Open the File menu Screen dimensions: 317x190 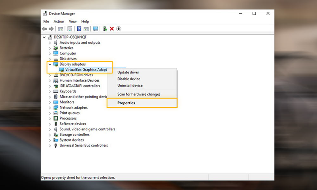pyautogui.click(x=46, y=22)
